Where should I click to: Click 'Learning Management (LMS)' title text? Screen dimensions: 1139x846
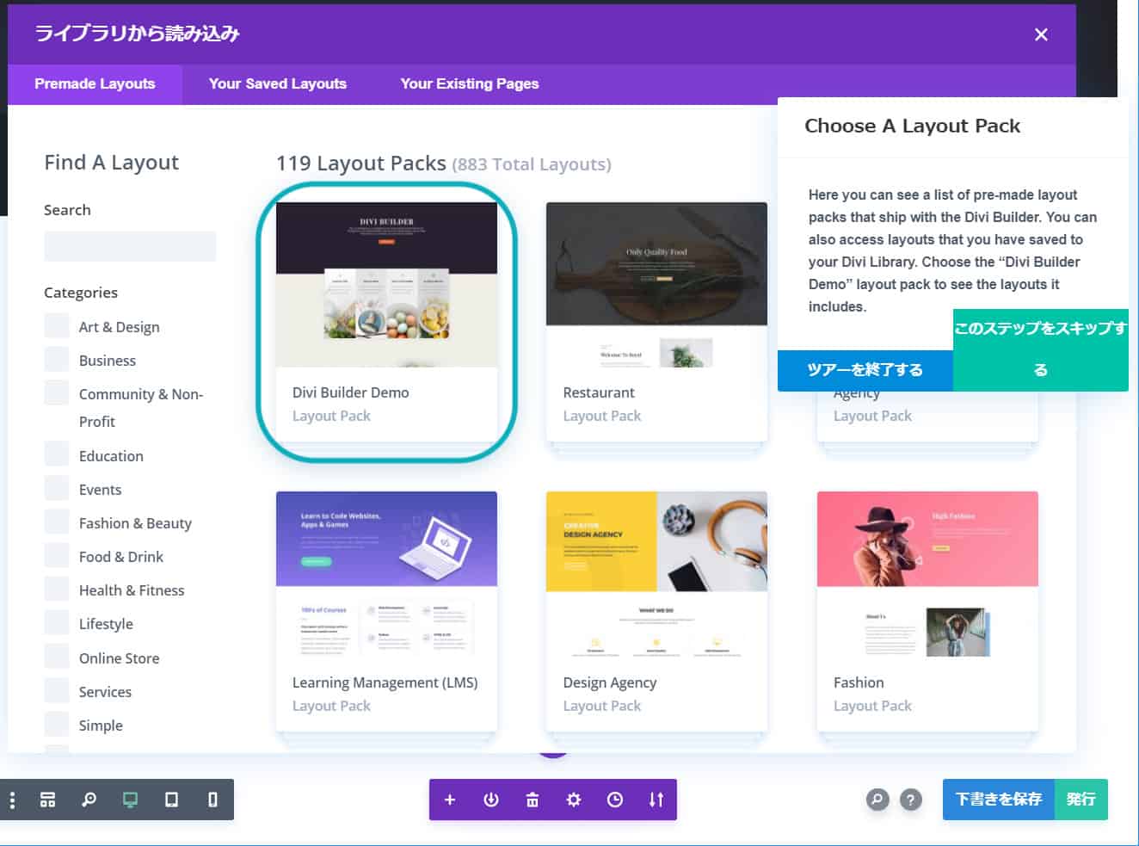tap(385, 682)
